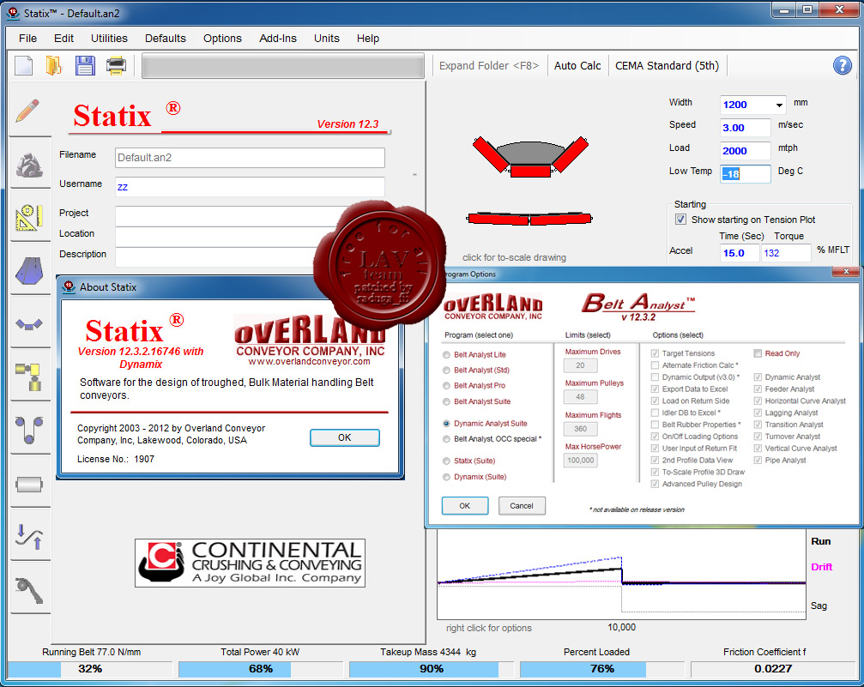The height and width of the screenshot is (687, 864).
Task: Click the Filename field
Action: [250, 158]
